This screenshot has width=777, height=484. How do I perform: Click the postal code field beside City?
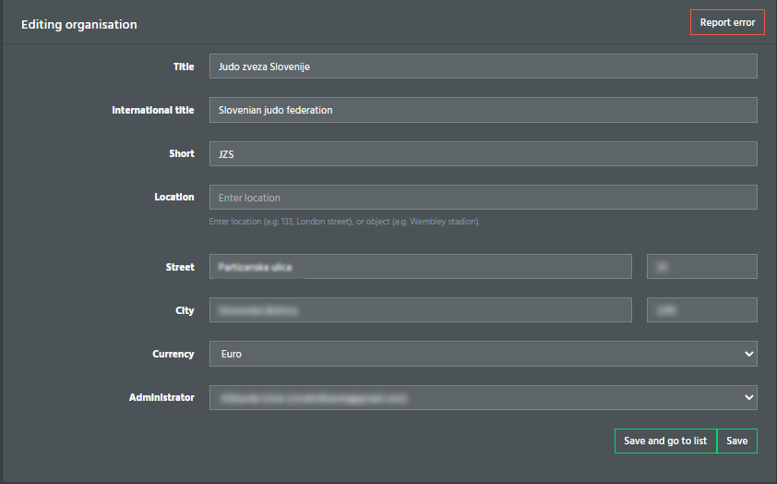(701, 310)
